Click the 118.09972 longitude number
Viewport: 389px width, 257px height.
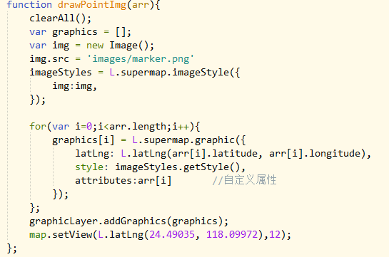[232, 234]
